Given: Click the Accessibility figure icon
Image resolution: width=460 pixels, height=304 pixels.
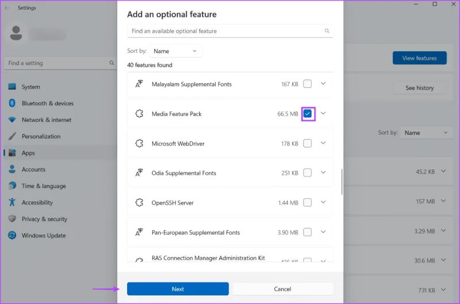Looking at the screenshot, I should pyautogui.click(x=12, y=202).
